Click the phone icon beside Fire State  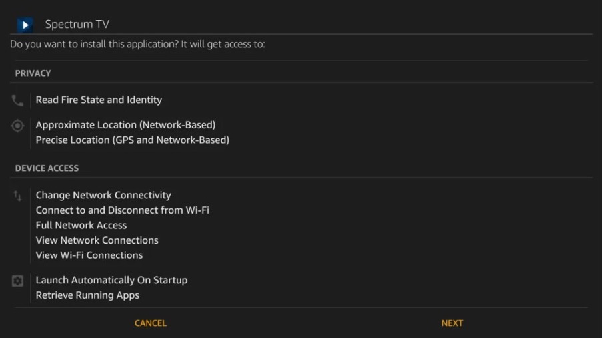tap(17, 100)
